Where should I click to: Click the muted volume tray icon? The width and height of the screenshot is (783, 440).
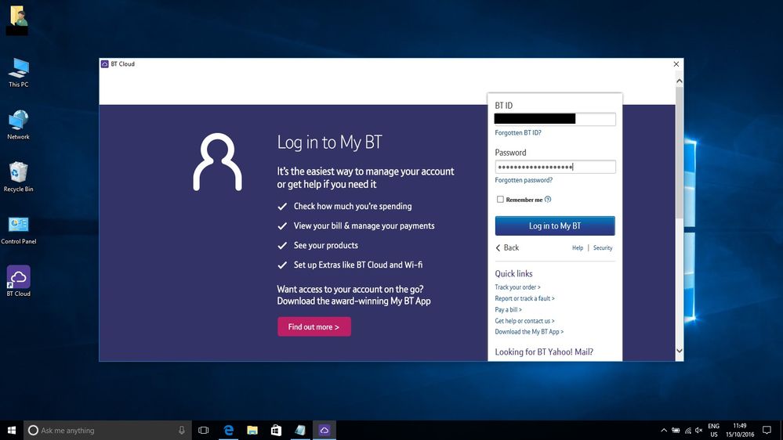point(698,430)
